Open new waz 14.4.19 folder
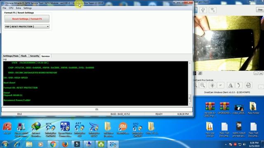This screenshot has height=148, width=264. point(210,129)
